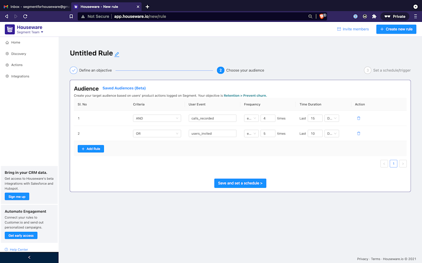422x263 pixels.
Task: Go to Home in the sidebar
Action: tap(16, 42)
